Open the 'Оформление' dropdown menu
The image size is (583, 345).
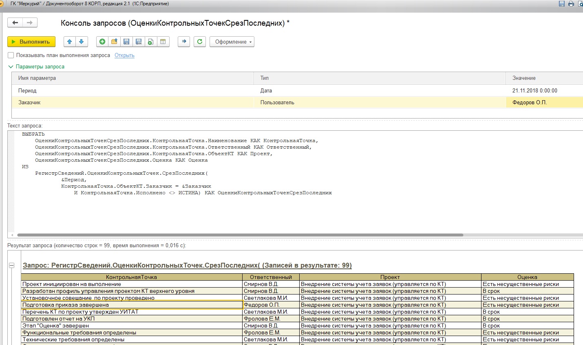(x=232, y=42)
